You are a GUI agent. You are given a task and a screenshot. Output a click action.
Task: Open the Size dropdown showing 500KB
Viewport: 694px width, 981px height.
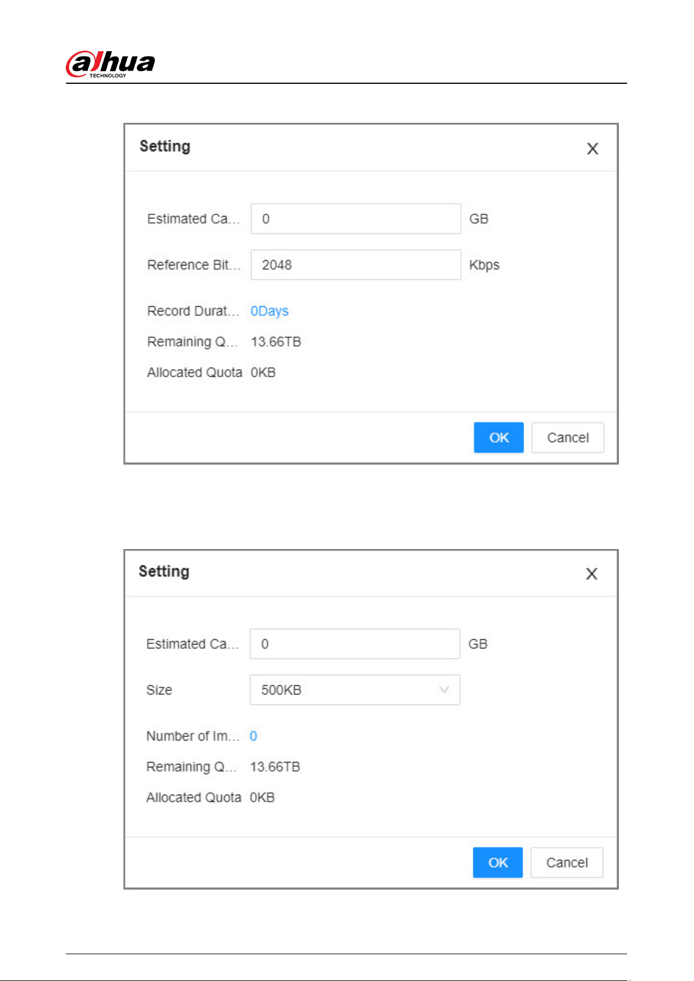click(x=355, y=690)
